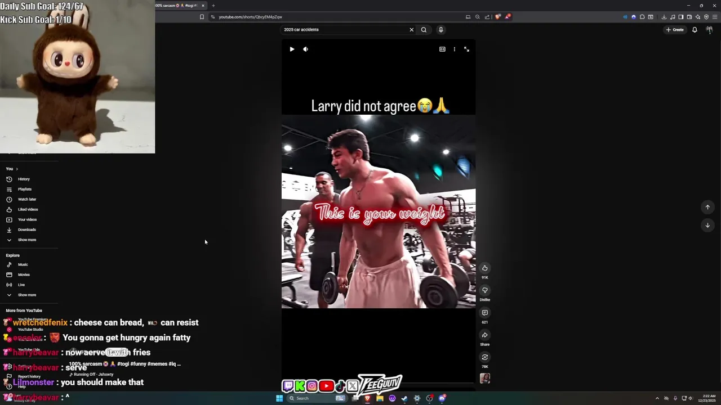Like the Short with 91K likes
Viewport: 721px width, 405px height.
484,268
